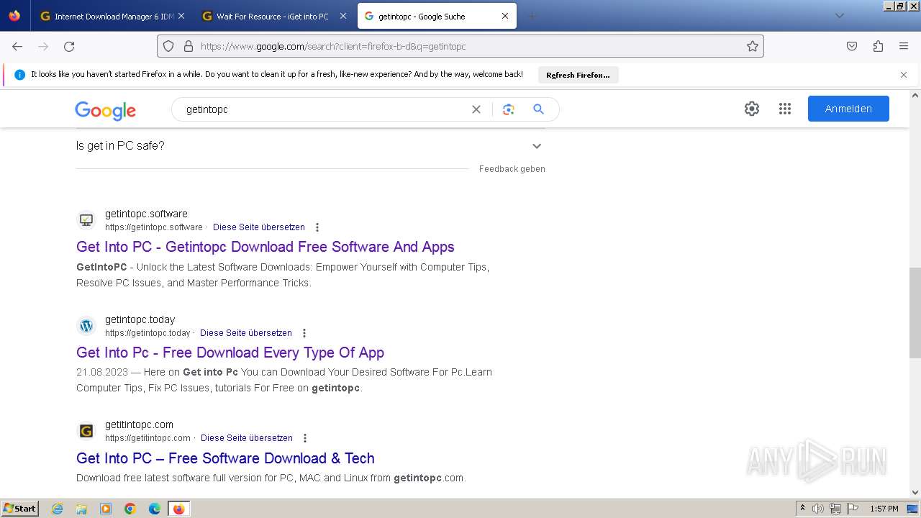Click Feedback geben link
The width and height of the screenshot is (921, 518).
click(x=512, y=169)
